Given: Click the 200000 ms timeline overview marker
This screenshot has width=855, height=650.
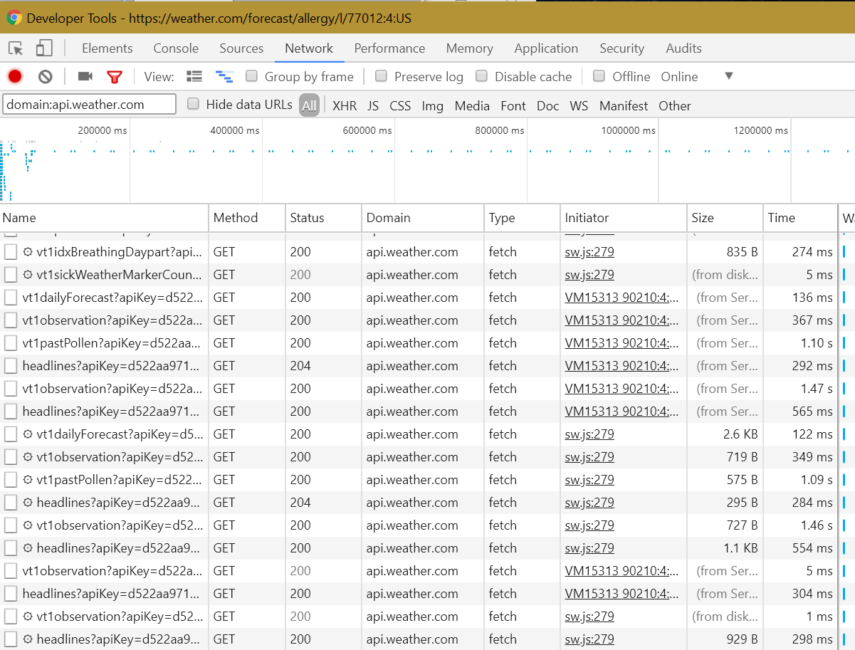Looking at the screenshot, I should [x=103, y=130].
